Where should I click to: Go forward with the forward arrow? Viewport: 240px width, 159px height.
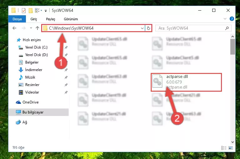(x=24, y=28)
